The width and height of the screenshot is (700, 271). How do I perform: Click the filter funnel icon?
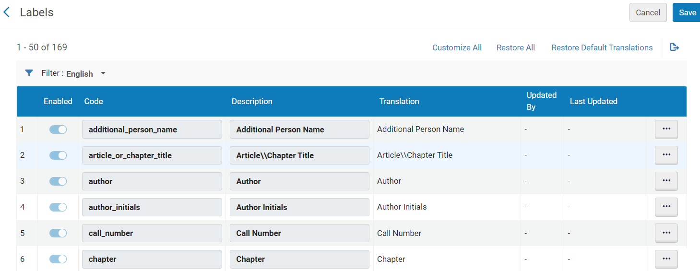point(29,73)
